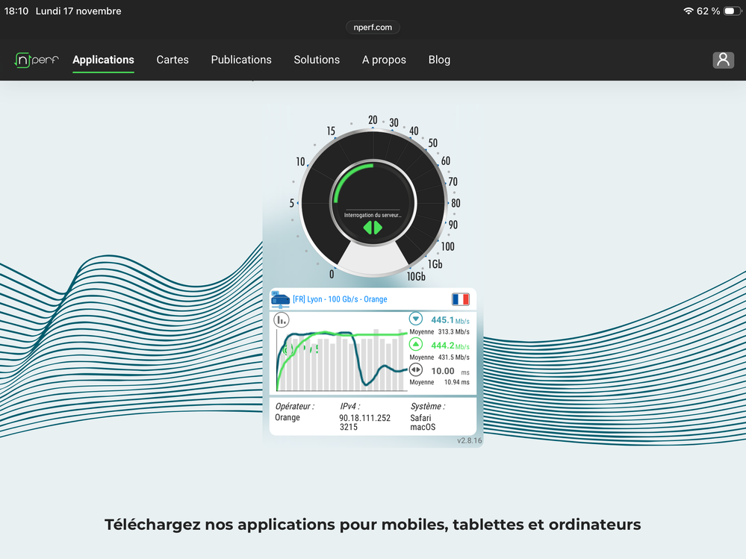This screenshot has width=746, height=559.
Task: Click the green arrows in the gauge center
Action: coord(373,228)
